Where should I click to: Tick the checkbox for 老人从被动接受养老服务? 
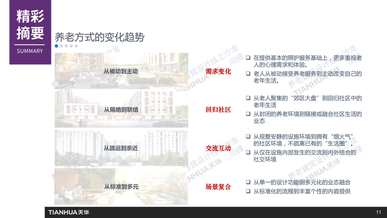[x=248, y=74]
